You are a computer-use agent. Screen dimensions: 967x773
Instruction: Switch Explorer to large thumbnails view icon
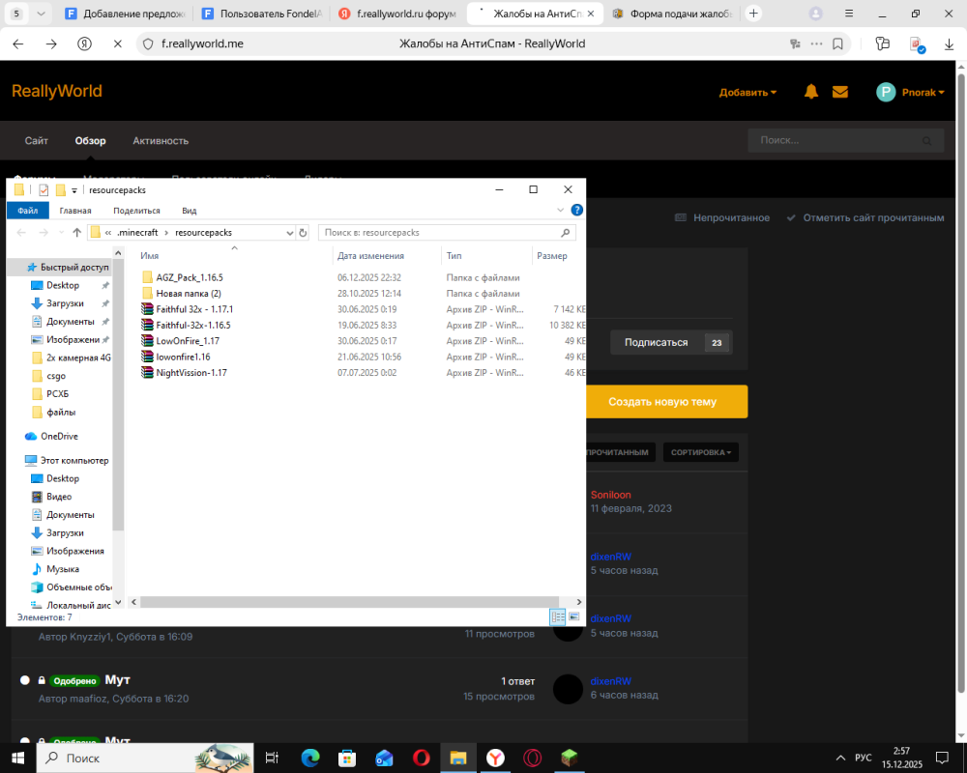pos(574,616)
